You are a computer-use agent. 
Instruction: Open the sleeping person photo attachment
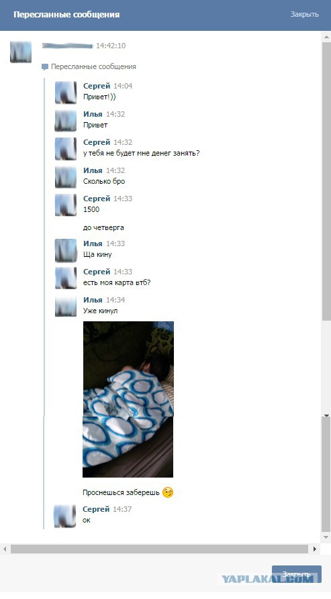[x=128, y=399]
